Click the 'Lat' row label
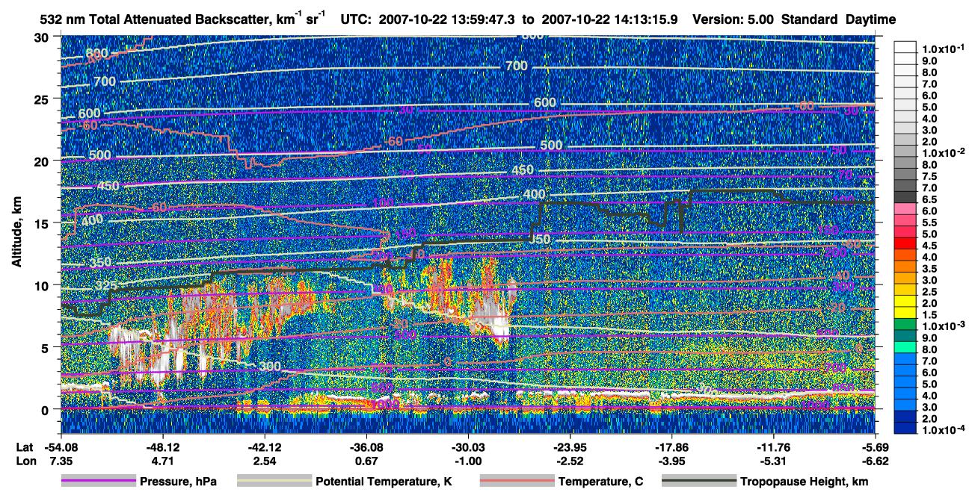 pyautogui.click(x=25, y=449)
